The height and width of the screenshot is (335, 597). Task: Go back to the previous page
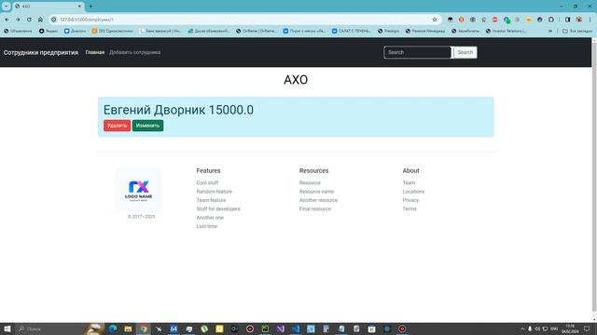click(7, 20)
